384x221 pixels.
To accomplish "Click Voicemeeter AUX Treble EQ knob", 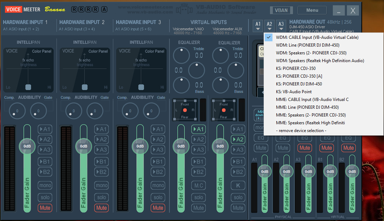I will pyautogui.click(x=220, y=55).
